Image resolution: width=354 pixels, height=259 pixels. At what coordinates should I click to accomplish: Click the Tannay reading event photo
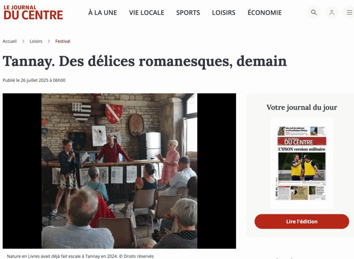pyautogui.click(x=119, y=171)
